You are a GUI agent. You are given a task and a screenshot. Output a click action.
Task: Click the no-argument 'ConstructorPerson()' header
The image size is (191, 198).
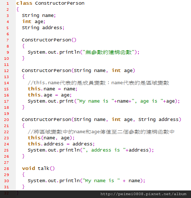[49, 40]
